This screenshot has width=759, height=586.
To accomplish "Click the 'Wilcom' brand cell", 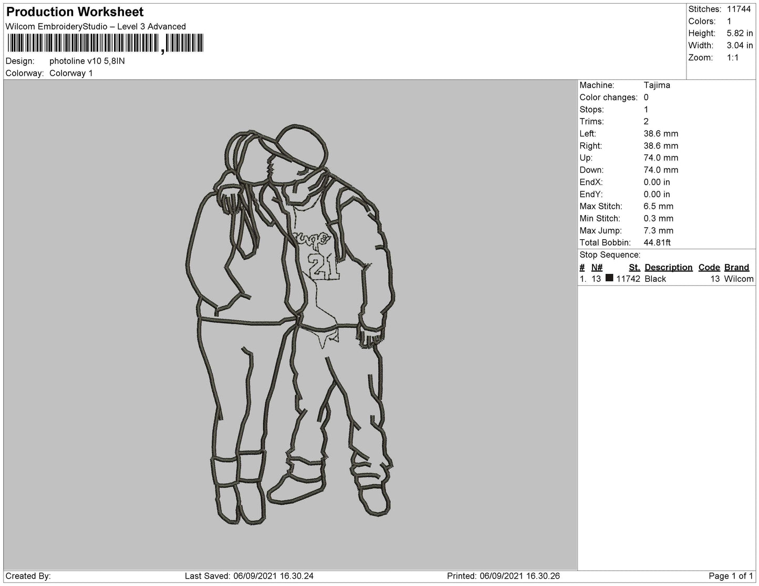I will pos(739,279).
